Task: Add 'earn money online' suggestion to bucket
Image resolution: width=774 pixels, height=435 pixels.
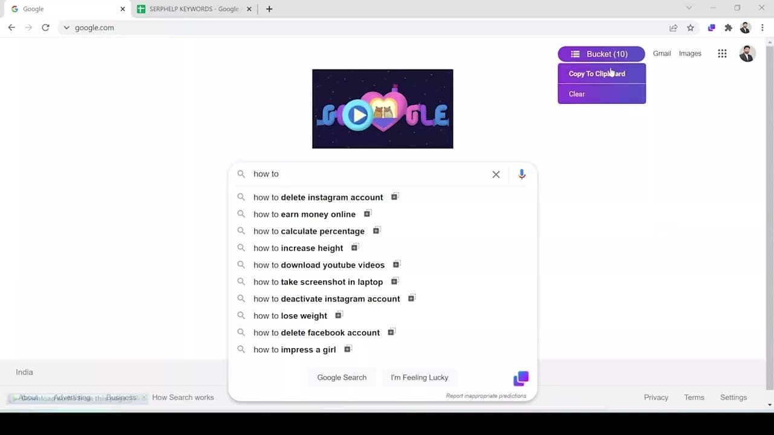Action: [367, 214]
